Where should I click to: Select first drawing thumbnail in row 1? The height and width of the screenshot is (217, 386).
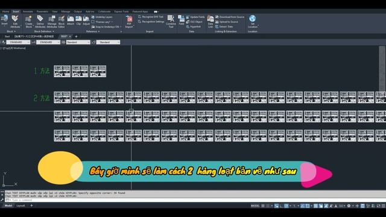coord(62,71)
